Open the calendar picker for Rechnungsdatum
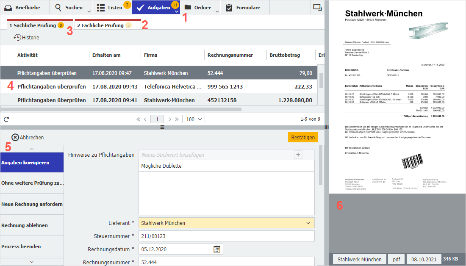The image size is (466, 266). [217, 249]
